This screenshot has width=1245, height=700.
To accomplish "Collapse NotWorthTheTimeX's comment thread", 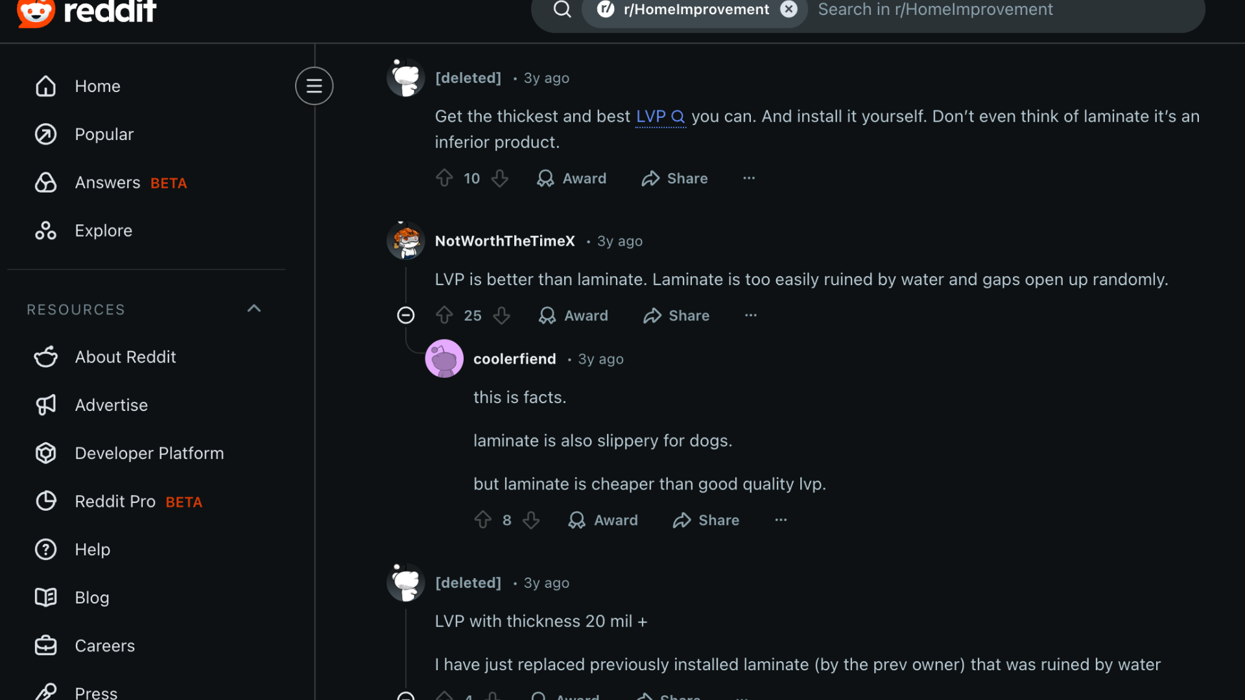I will click(406, 316).
